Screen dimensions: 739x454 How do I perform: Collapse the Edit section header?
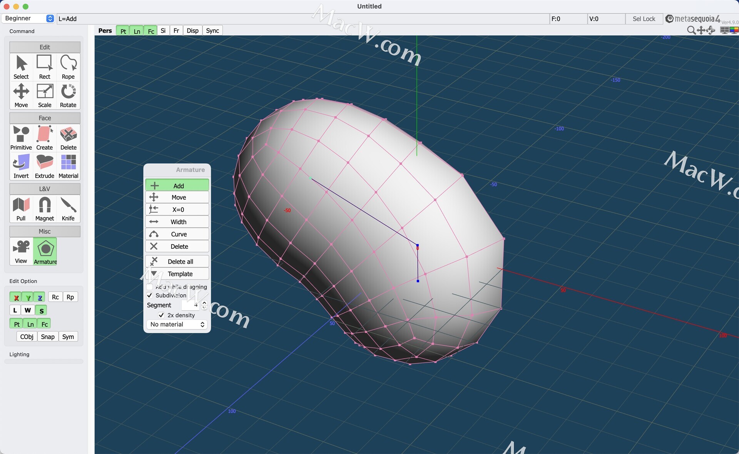(x=45, y=47)
